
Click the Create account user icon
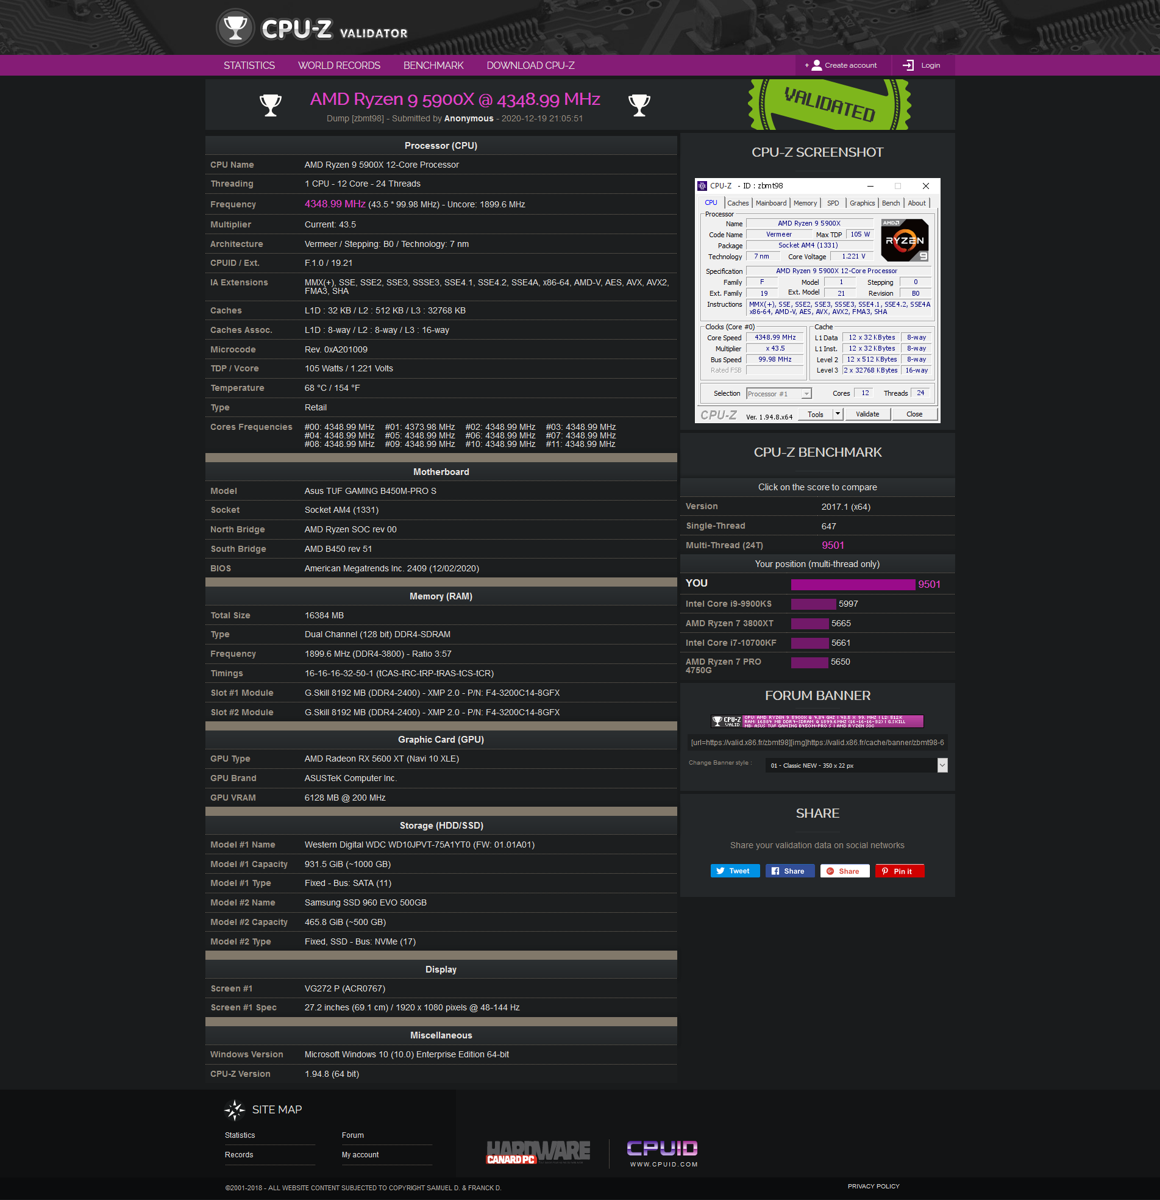pos(817,65)
